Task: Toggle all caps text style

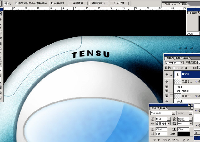Action: [165, 140]
